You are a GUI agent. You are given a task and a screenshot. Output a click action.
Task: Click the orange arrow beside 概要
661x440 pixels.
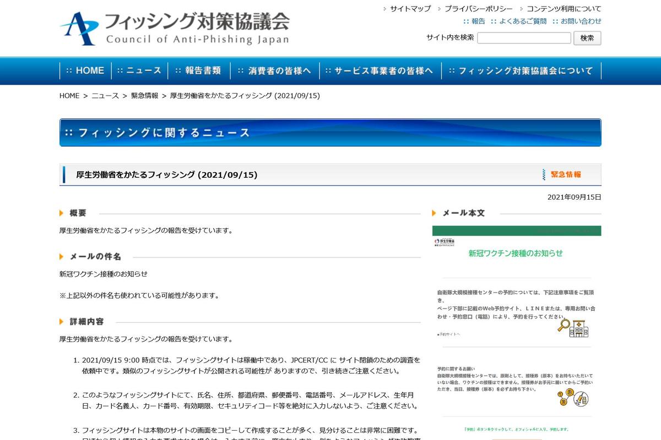[x=62, y=213]
